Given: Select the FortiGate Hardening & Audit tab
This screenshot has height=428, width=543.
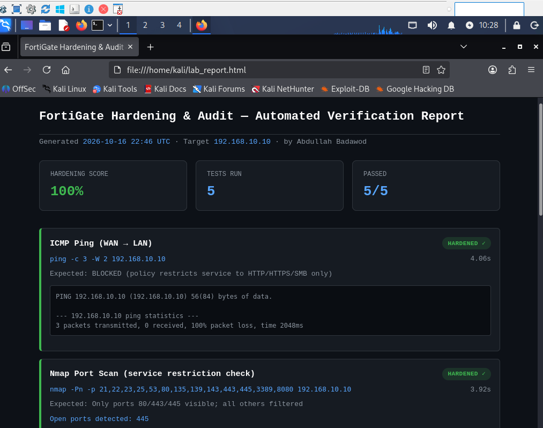Looking at the screenshot, I should (x=74, y=47).
